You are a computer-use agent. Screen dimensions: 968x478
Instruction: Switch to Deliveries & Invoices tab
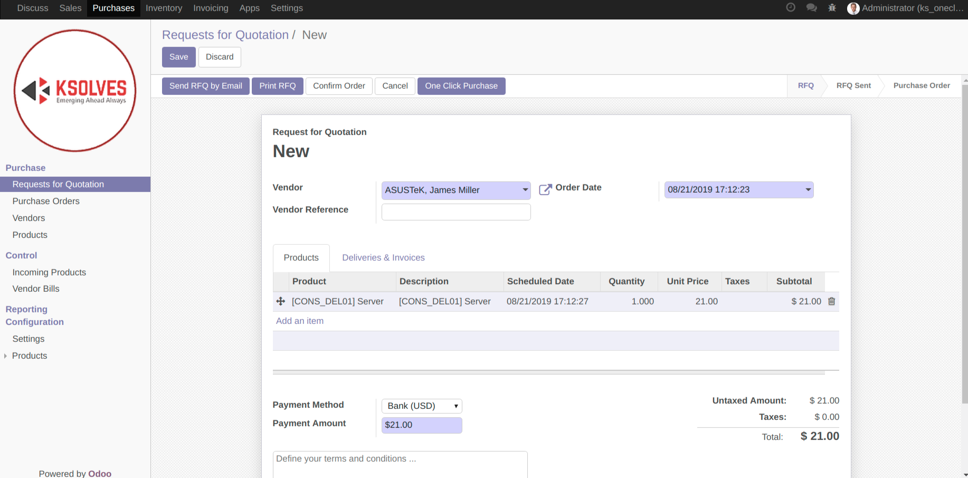[x=383, y=257]
